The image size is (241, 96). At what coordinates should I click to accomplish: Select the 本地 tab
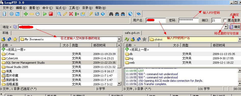click(5, 33)
